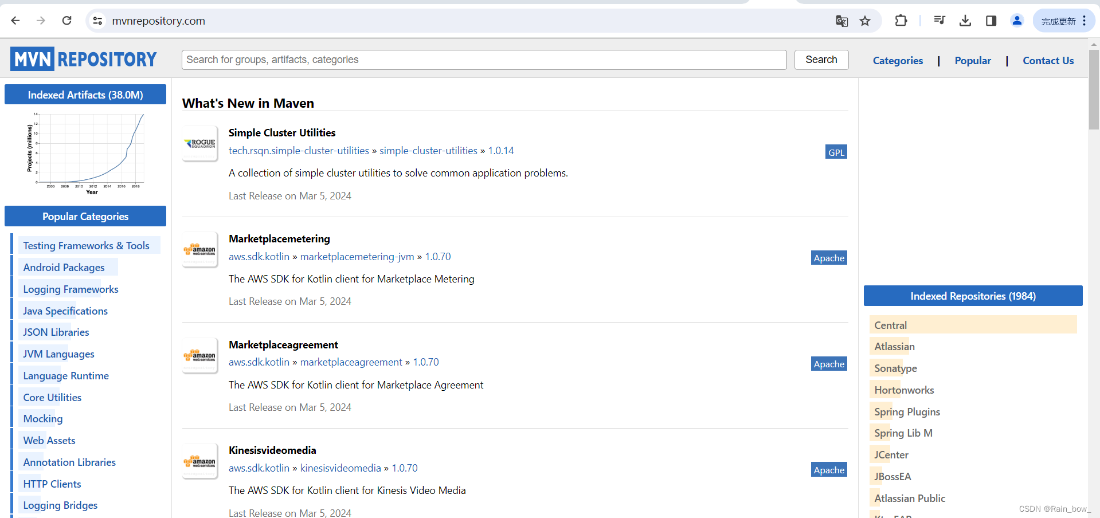
Task: Click the MVN Repository logo
Action: [84, 59]
